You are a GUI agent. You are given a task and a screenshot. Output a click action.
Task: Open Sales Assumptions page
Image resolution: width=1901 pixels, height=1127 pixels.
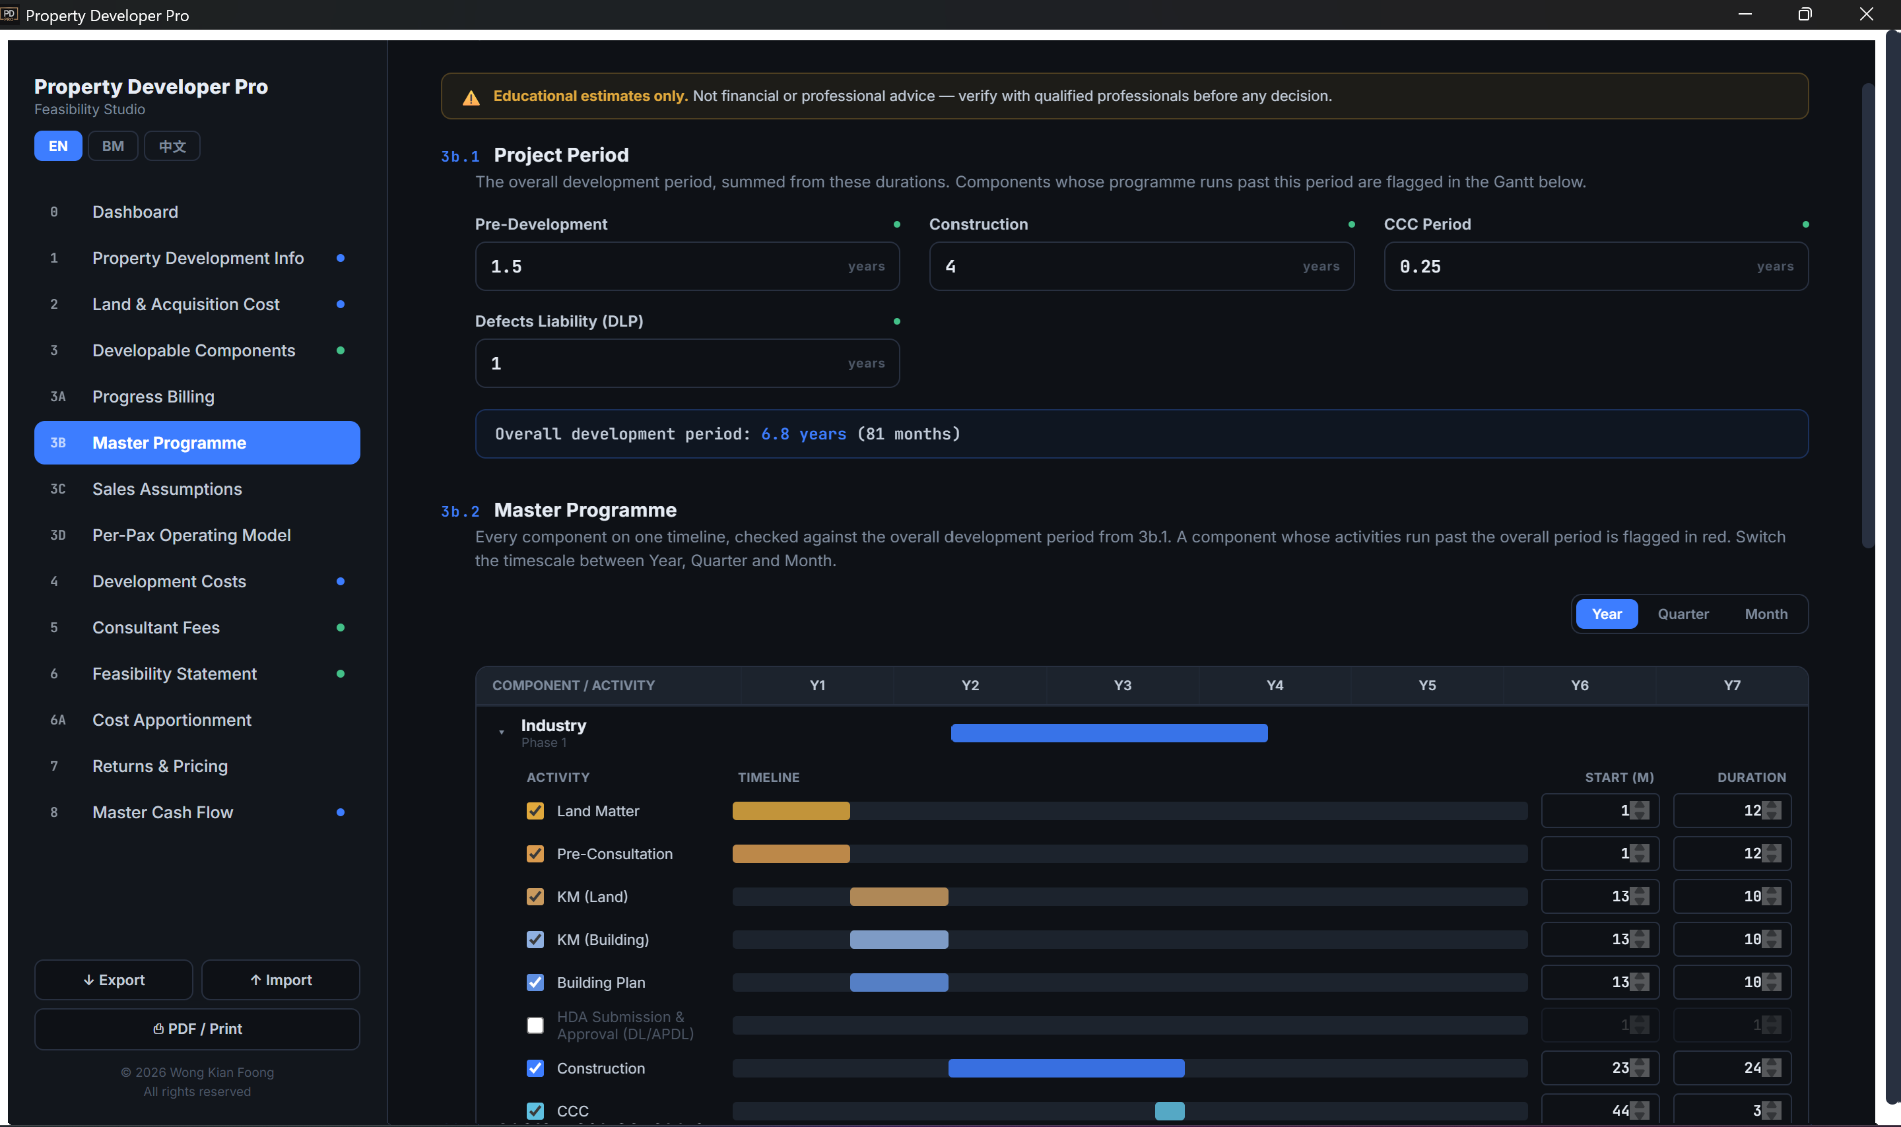coord(197,489)
